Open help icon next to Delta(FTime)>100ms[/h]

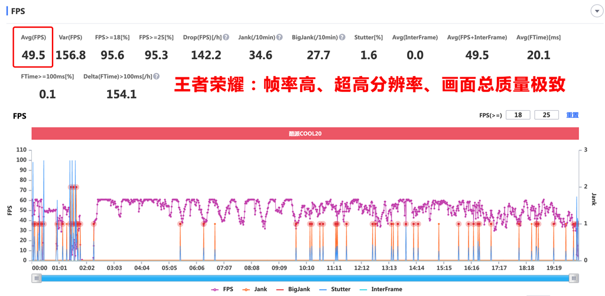click(x=156, y=77)
